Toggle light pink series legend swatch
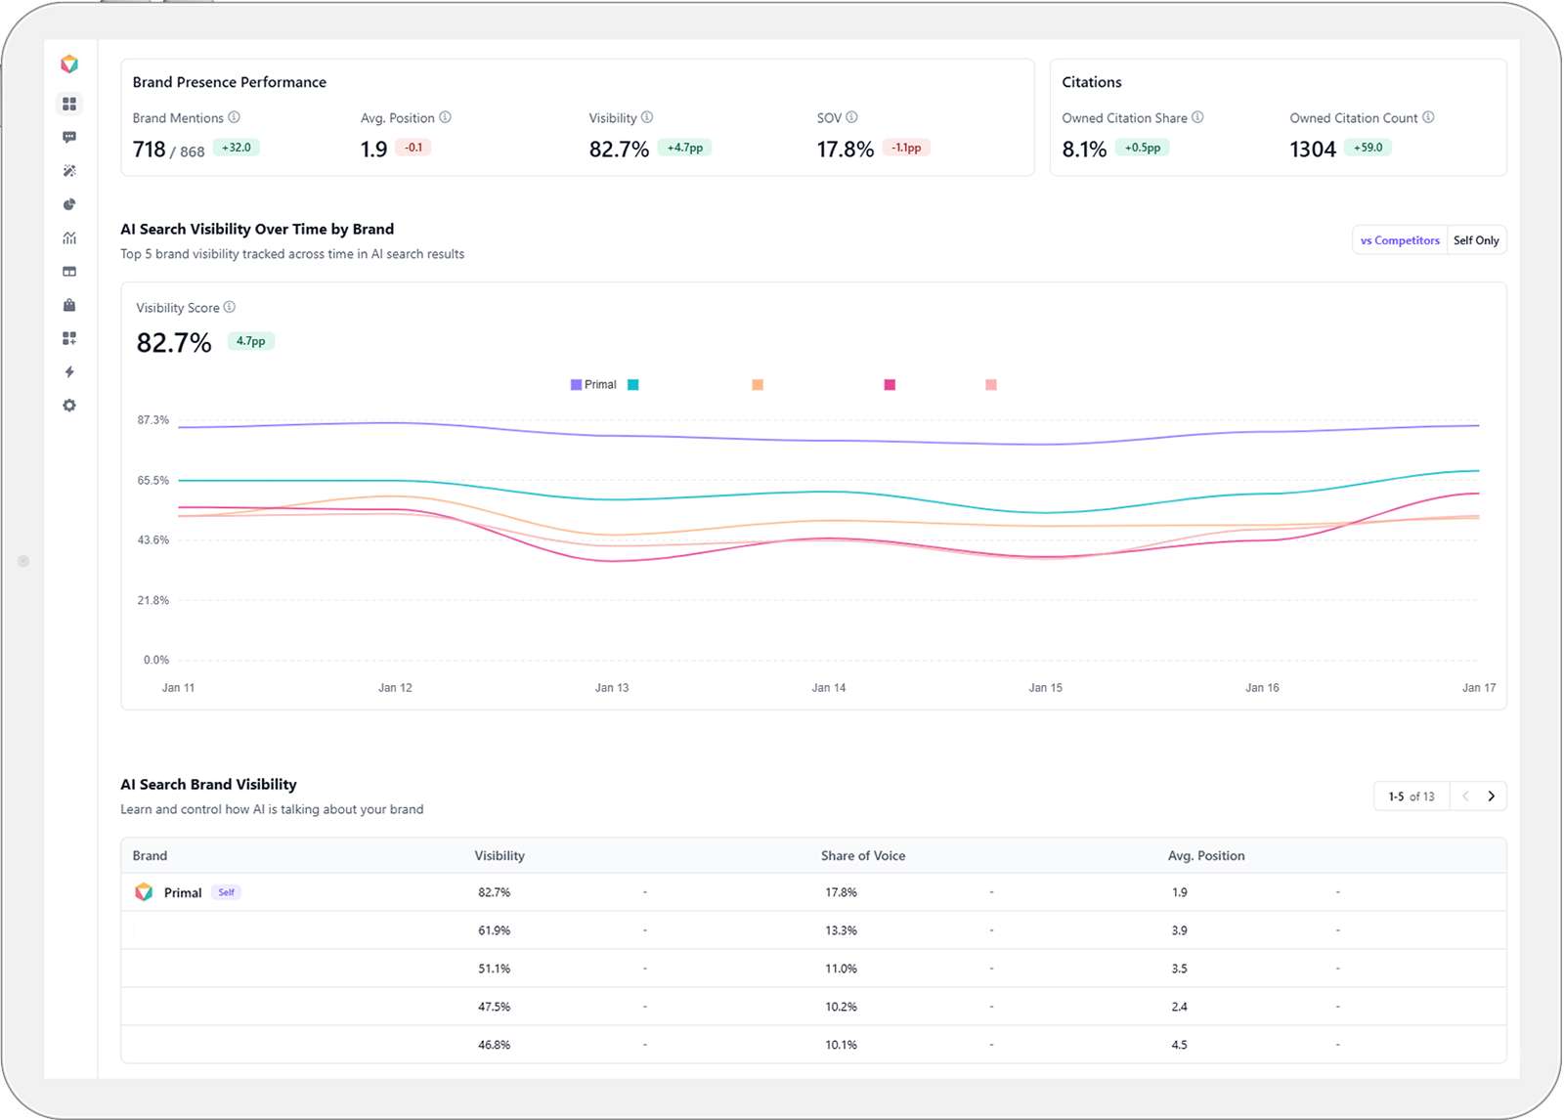1564x1120 pixels. coord(991,385)
